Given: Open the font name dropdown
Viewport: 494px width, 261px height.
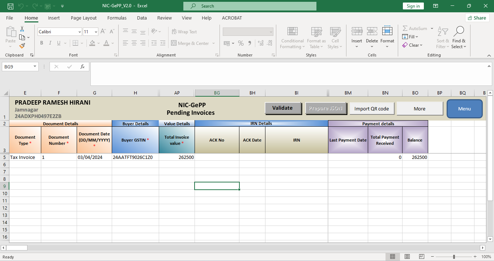Looking at the screenshot, I should click(80, 32).
